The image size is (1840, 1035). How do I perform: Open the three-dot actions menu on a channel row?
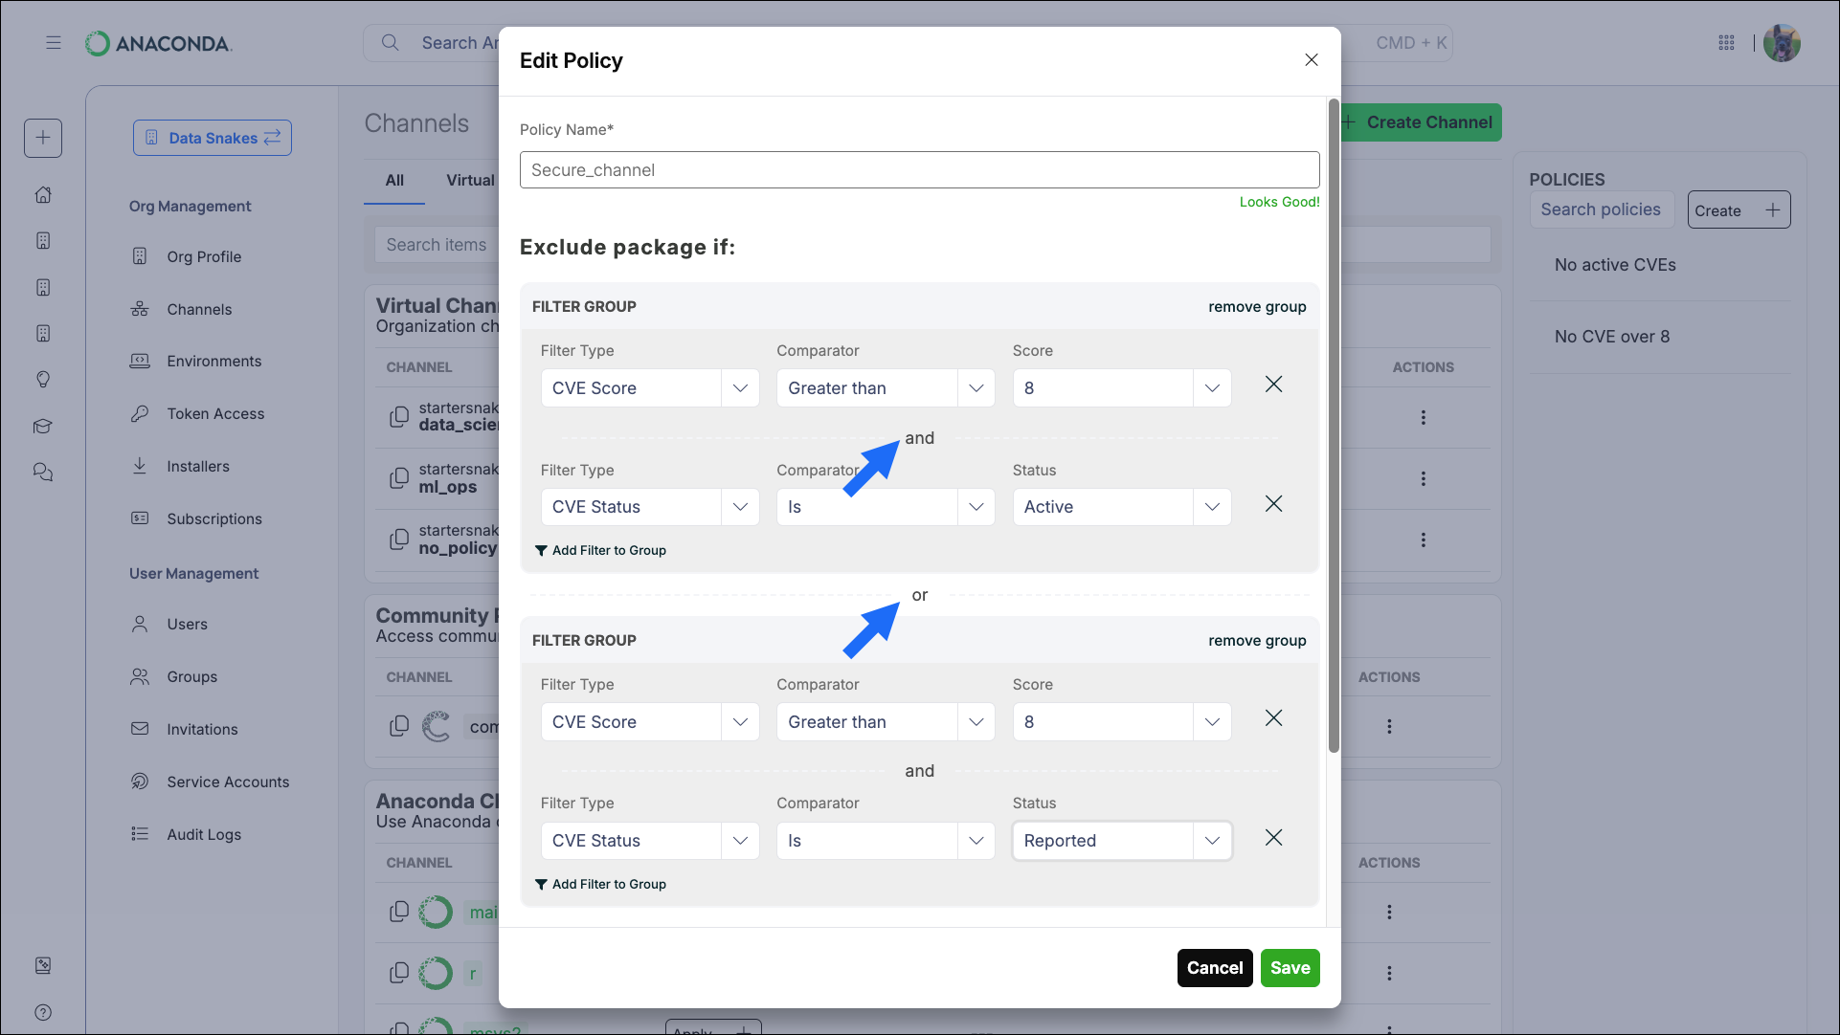(1424, 418)
